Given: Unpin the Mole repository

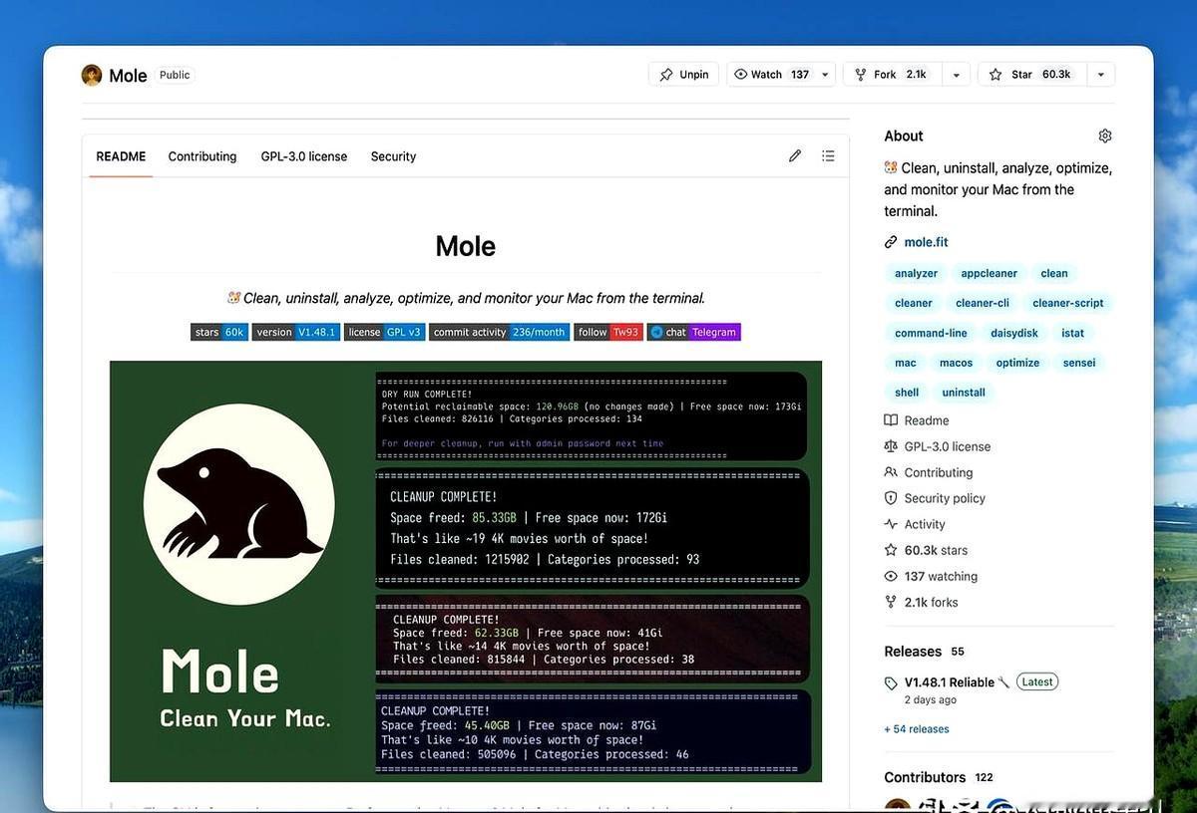Looking at the screenshot, I should pyautogui.click(x=683, y=75).
